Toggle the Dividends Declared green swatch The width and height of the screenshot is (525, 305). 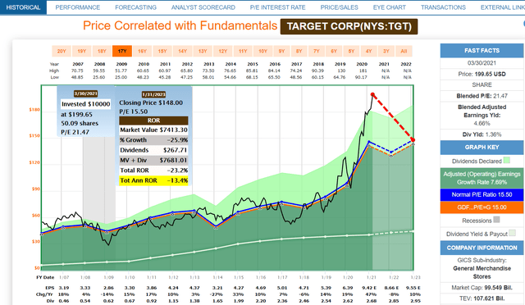click(x=507, y=161)
